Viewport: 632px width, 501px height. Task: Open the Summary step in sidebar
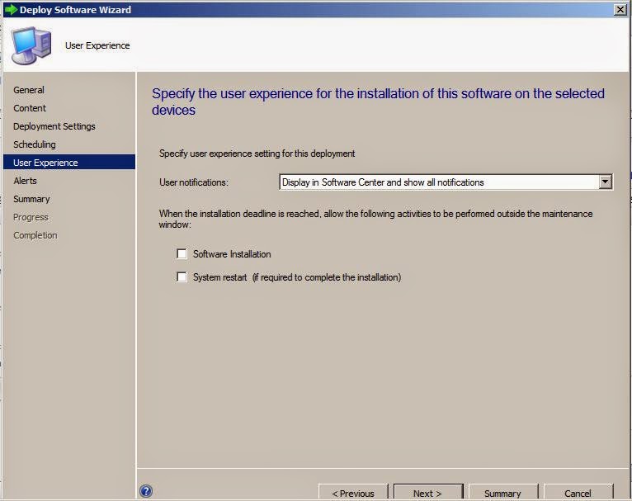31,199
